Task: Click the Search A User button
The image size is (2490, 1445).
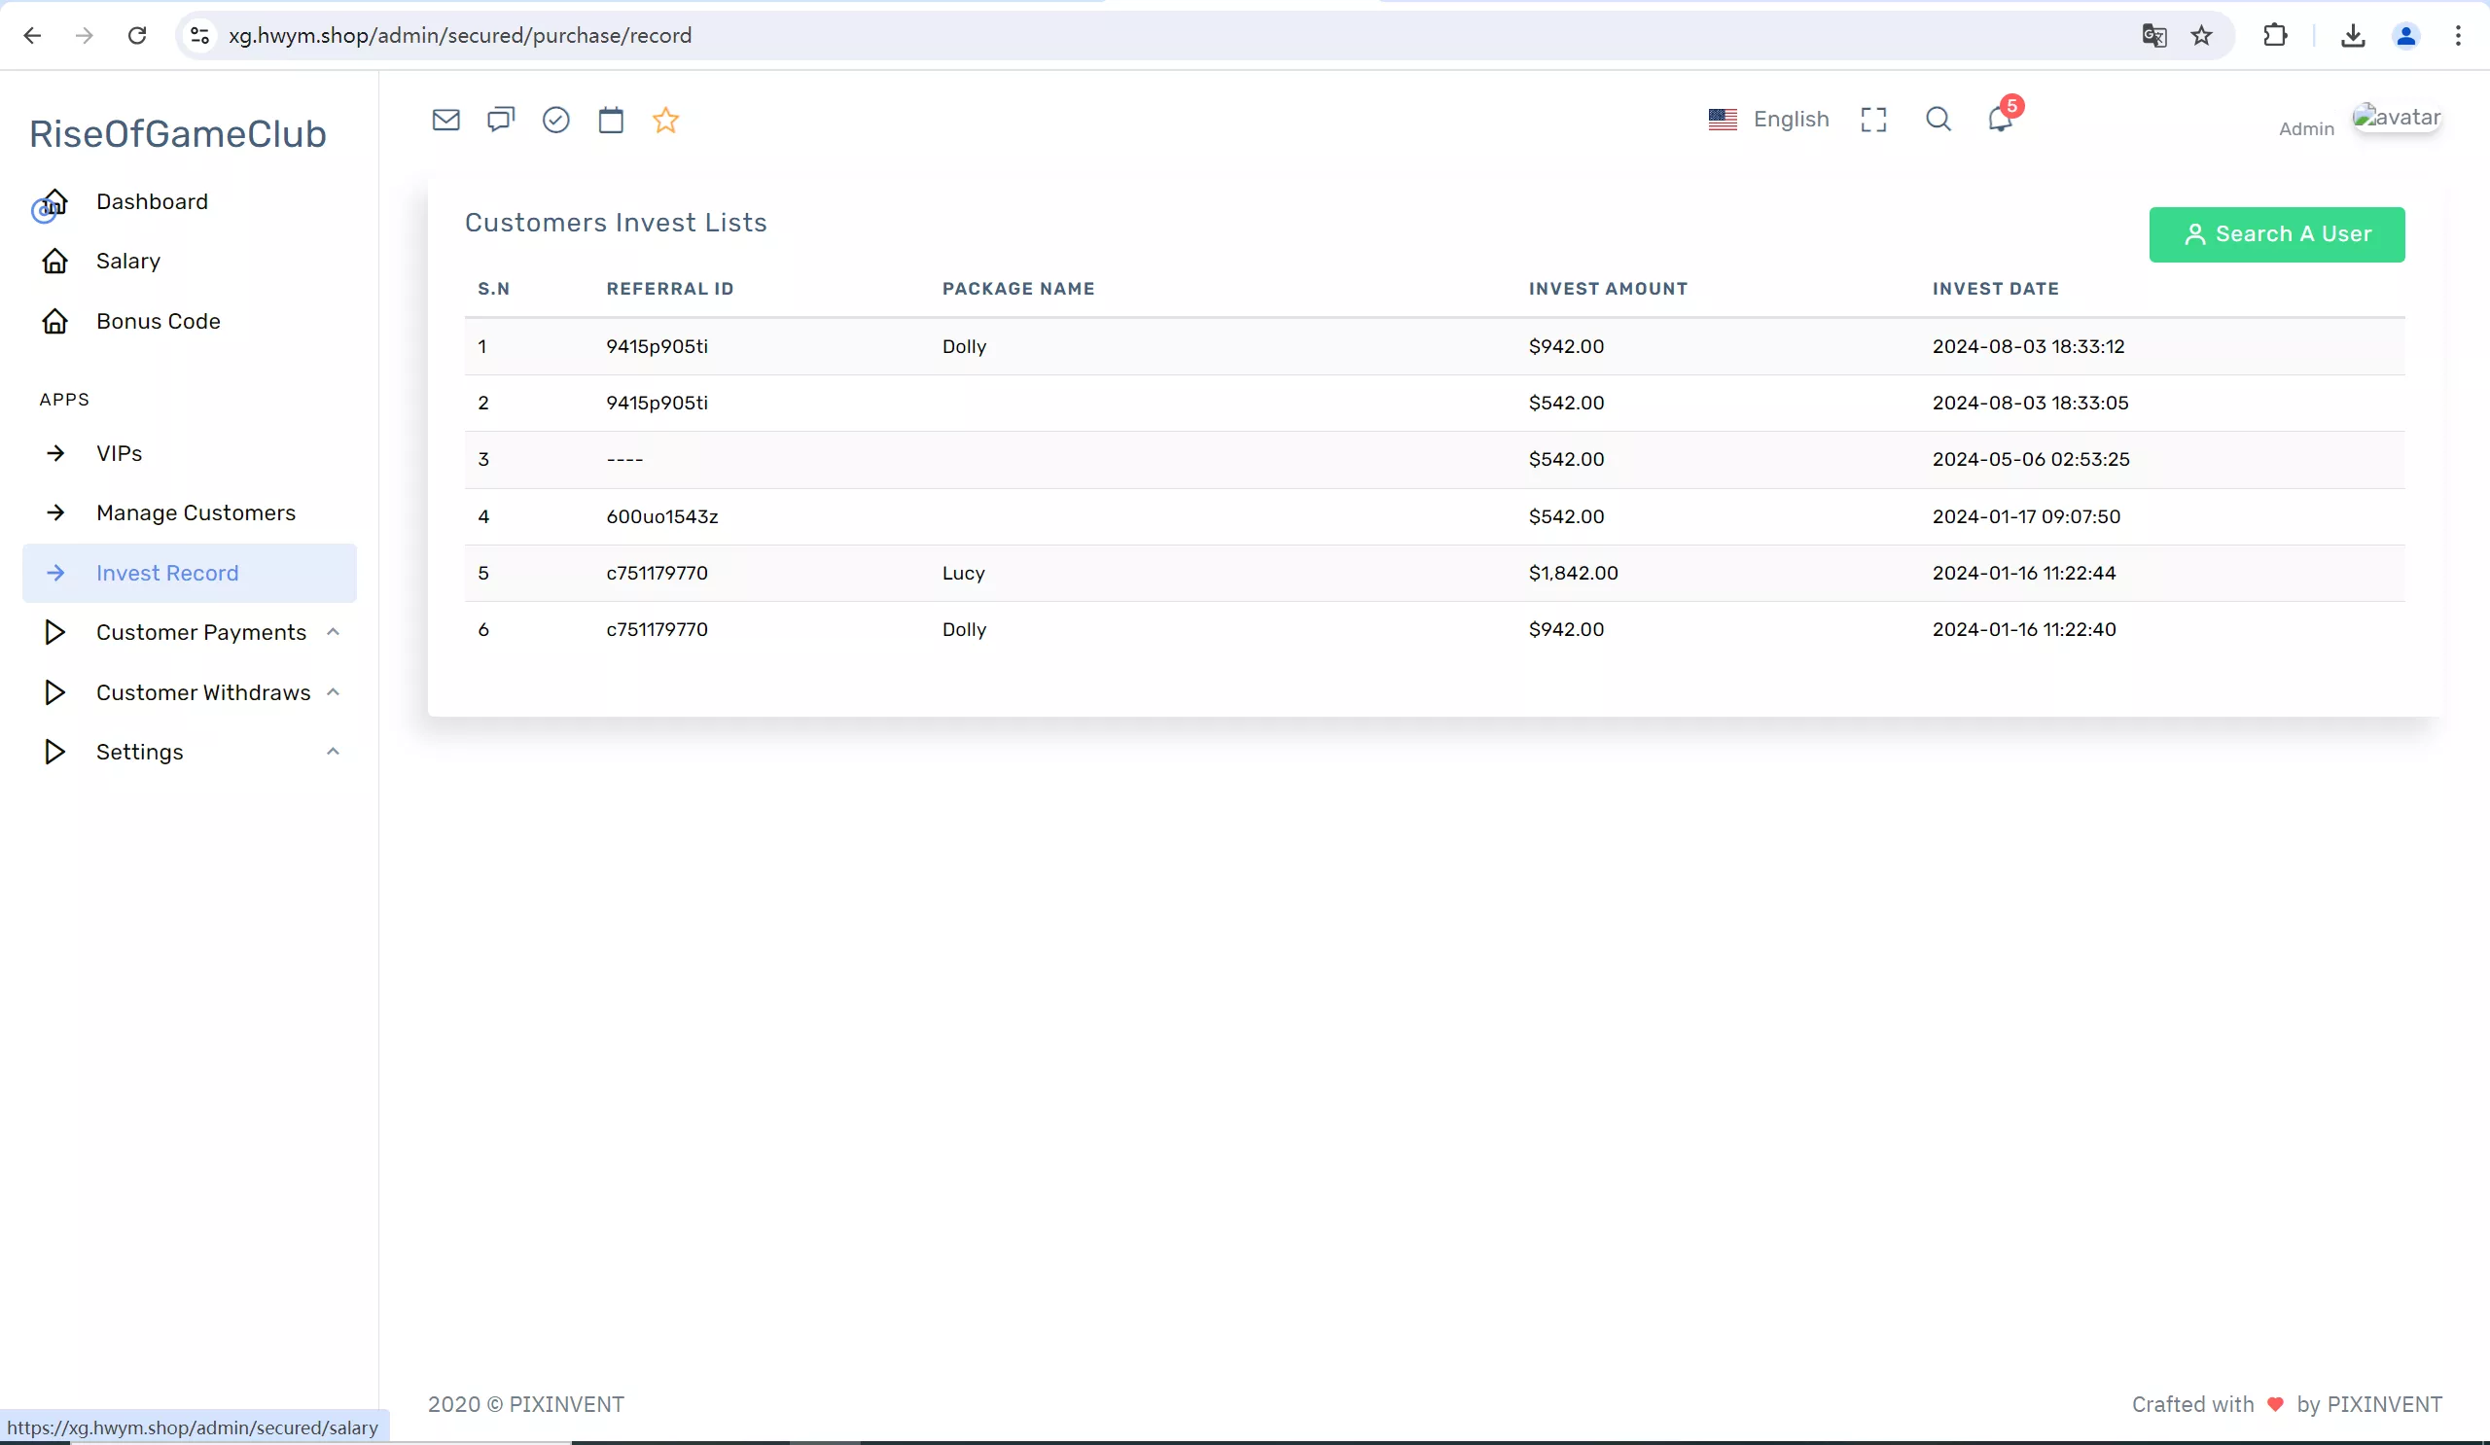Action: pyautogui.click(x=2276, y=234)
